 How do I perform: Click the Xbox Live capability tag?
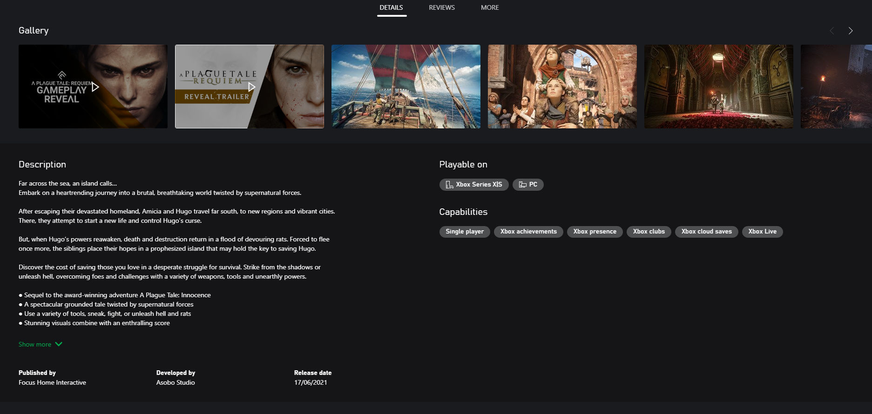click(x=762, y=232)
